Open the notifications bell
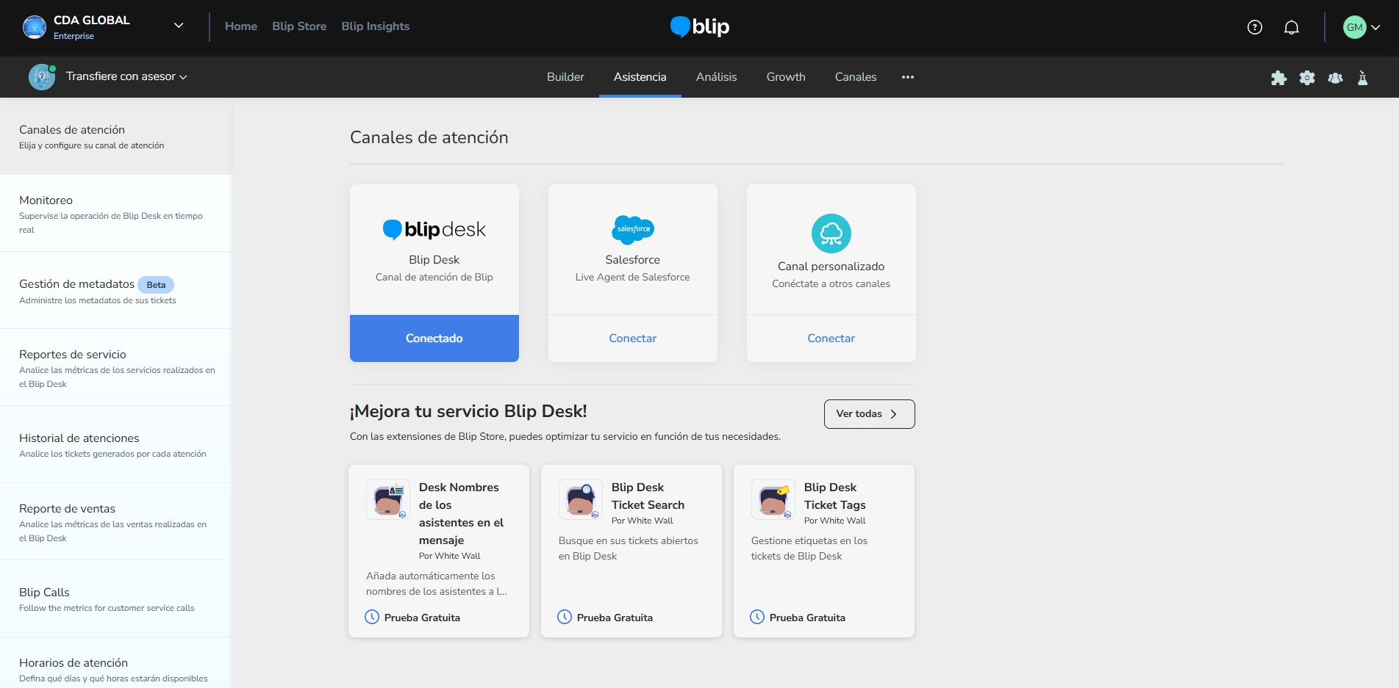 coord(1292,27)
